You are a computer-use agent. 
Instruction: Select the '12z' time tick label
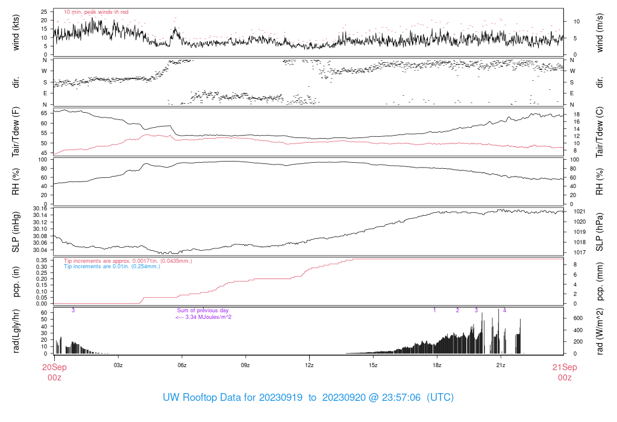tap(309, 365)
